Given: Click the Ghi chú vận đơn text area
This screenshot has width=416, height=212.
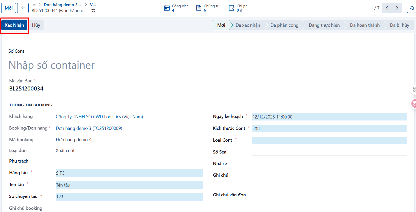Looking at the screenshot, I should pyautogui.click(x=329, y=199).
